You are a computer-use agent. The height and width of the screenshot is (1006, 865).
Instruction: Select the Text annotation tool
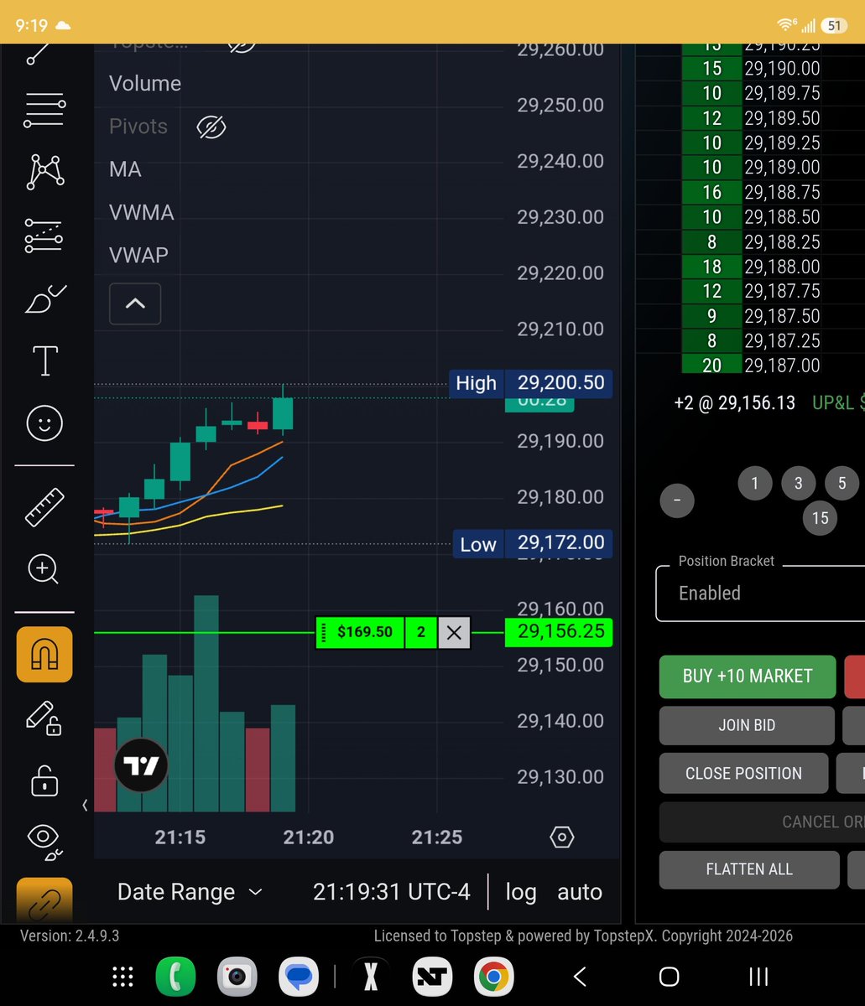(44, 361)
